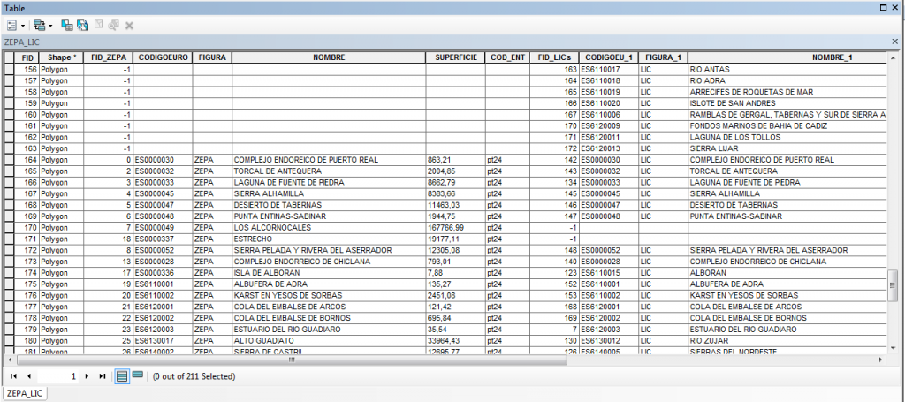Click the SUPERFICIE column header
905x402 pixels.
pyautogui.click(x=454, y=57)
